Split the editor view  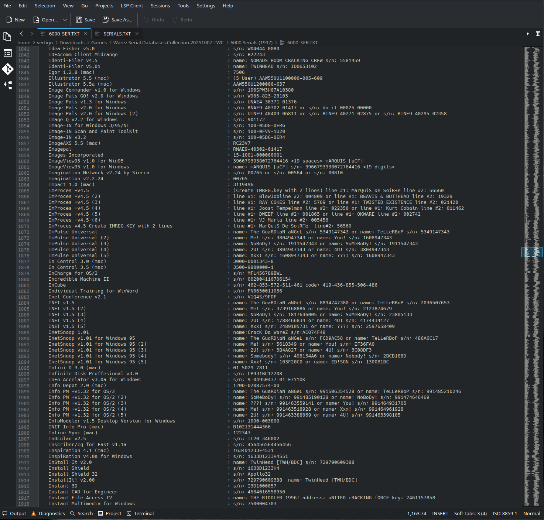point(538,34)
